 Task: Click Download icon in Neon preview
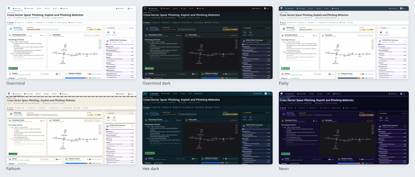pos(387,118)
